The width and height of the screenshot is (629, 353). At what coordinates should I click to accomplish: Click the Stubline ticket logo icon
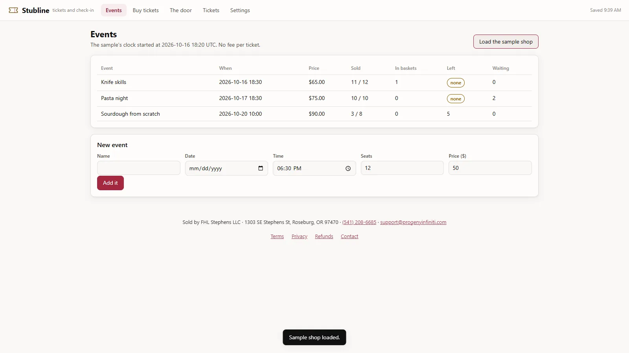tap(13, 10)
